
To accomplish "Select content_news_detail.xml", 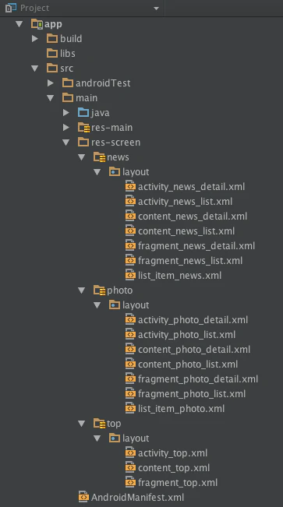I will (x=193, y=217).
